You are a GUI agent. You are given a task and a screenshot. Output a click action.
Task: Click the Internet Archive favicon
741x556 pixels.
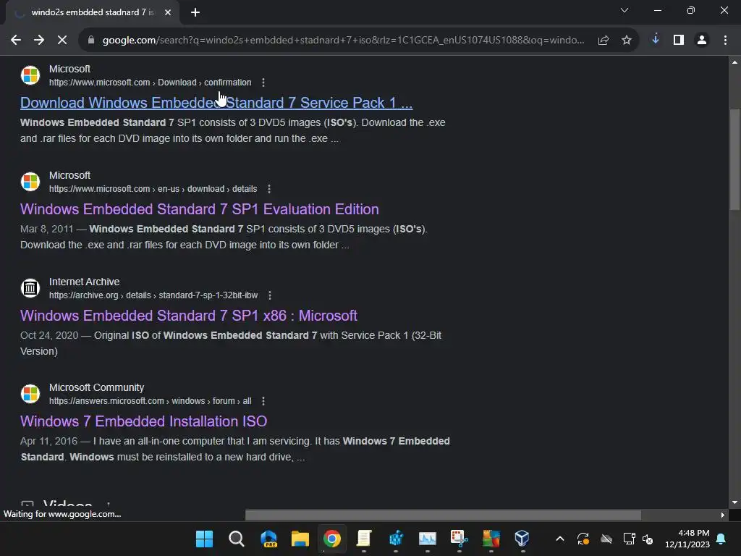tap(30, 287)
